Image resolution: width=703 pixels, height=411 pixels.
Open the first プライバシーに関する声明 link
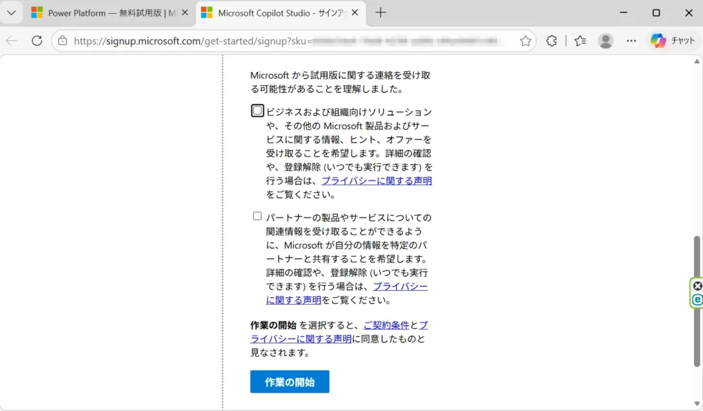pyautogui.click(x=376, y=181)
